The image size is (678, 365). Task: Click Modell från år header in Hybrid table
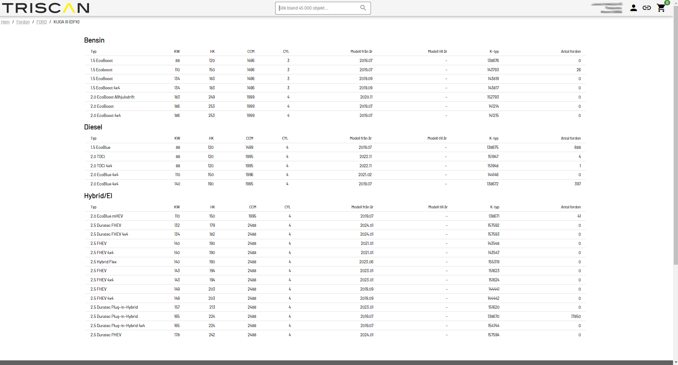[362, 207]
